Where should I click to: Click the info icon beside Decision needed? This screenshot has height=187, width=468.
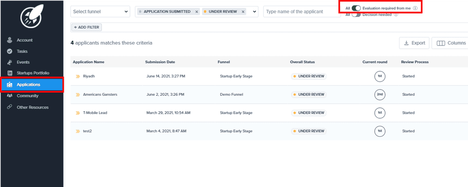[x=396, y=15]
